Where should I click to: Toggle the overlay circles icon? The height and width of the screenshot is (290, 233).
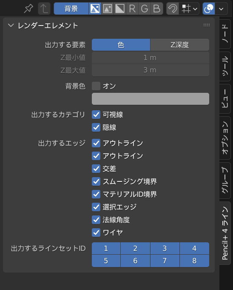coord(209,9)
